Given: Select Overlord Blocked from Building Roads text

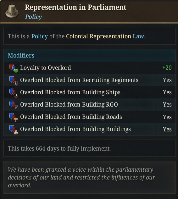Looking at the screenshot, I should coord(71,117).
